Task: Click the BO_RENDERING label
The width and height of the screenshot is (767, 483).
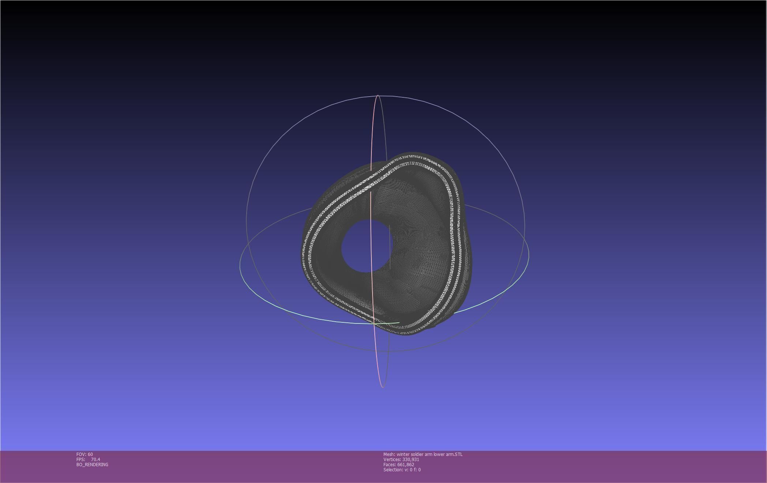Action: click(x=92, y=465)
